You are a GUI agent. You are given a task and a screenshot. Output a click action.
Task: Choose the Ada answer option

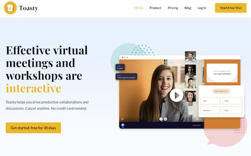[x=232, y=110]
